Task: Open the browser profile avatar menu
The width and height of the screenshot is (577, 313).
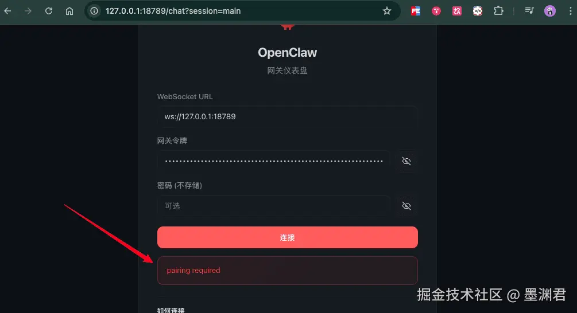Action: click(550, 11)
